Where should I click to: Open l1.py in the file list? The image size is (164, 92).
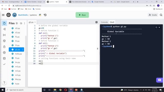[x=16, y=58]
